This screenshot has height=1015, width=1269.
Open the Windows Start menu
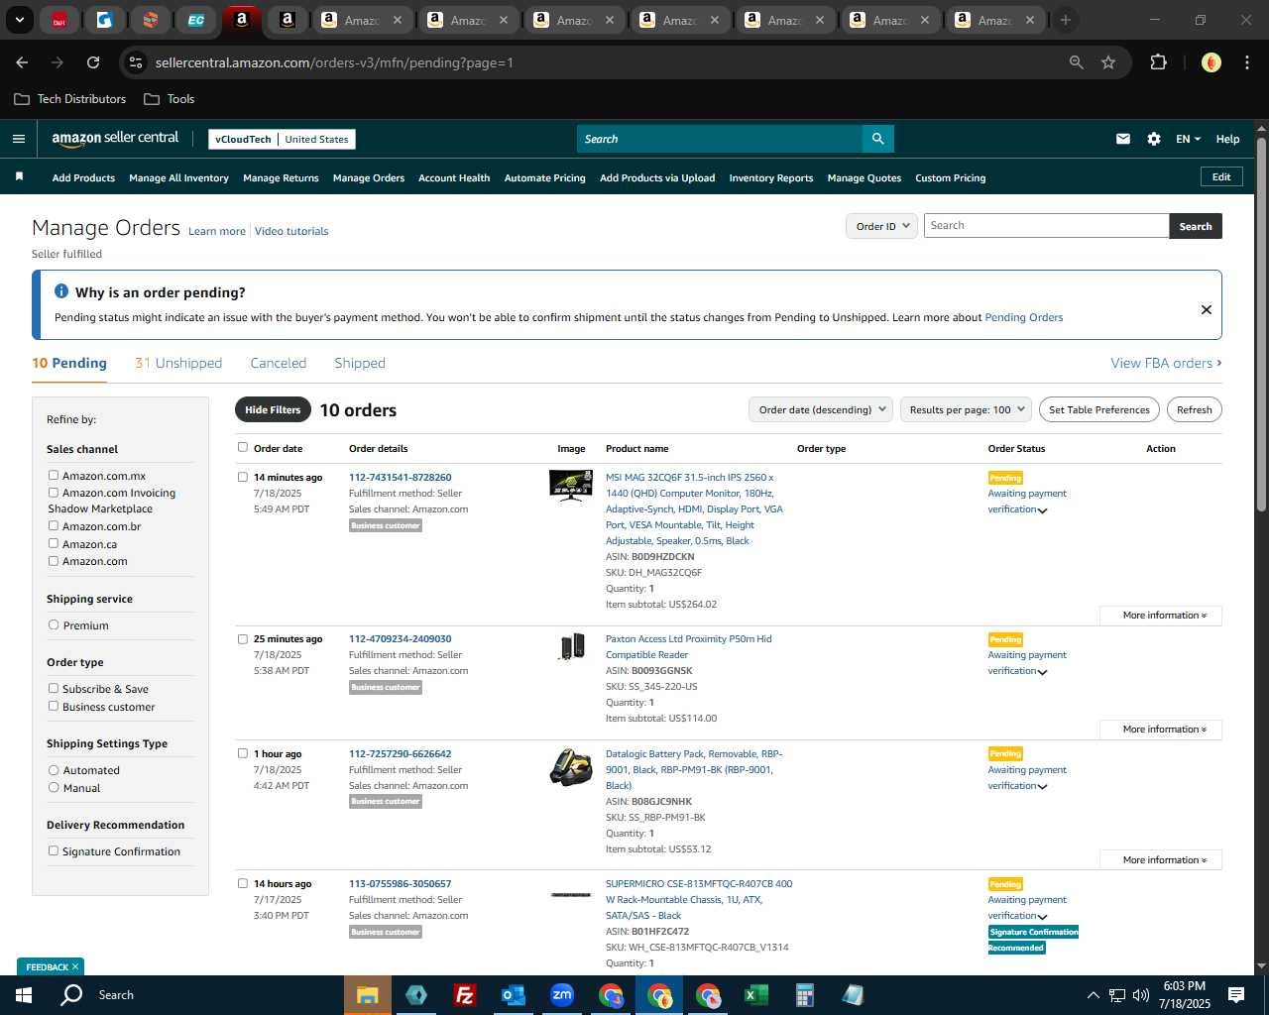pyautogui.click(x=24, y=995)
